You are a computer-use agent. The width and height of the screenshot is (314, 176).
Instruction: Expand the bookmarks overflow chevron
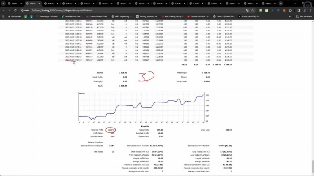click(x=290, y=16)
